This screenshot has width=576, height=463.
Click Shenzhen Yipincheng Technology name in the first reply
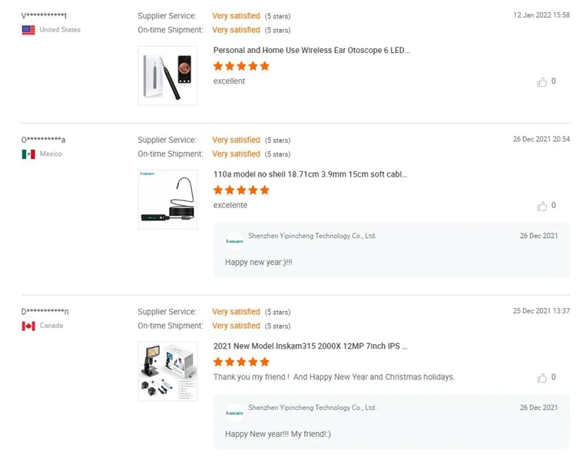coord(312,236)
